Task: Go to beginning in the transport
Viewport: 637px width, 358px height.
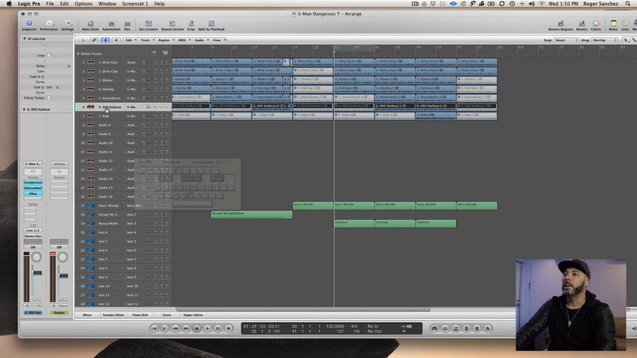Action: [154, 328]
